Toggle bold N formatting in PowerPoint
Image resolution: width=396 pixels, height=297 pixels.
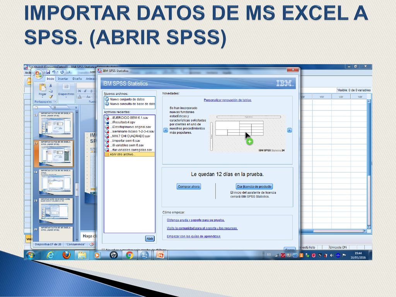click(x=80, y=91)
